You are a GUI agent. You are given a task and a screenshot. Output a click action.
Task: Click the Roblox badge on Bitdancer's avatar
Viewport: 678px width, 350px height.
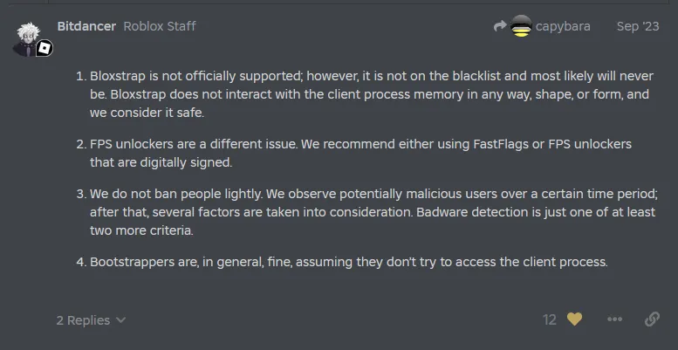(44, 49)
